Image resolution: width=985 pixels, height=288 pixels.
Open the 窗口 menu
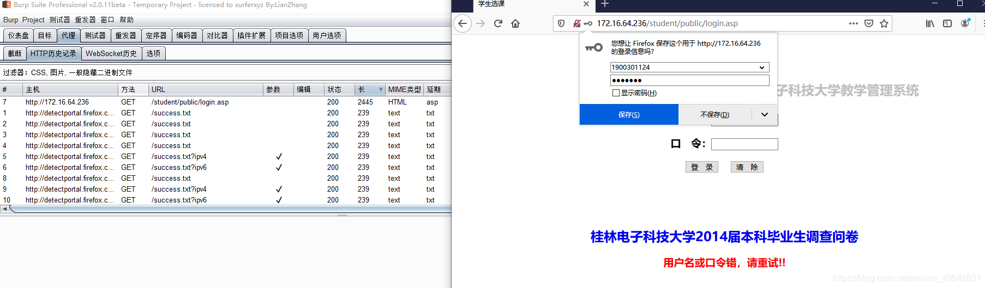(x=107, y=20)
